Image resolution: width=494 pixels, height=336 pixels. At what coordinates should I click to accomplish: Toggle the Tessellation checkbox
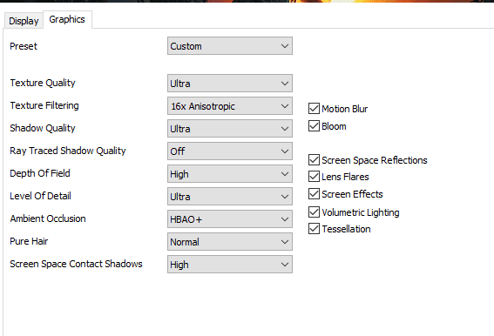click(x=314, y=229)
